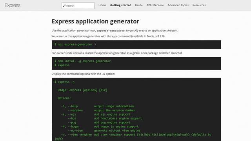
Task: Open the Resources menu
Action: pos(199,5)
